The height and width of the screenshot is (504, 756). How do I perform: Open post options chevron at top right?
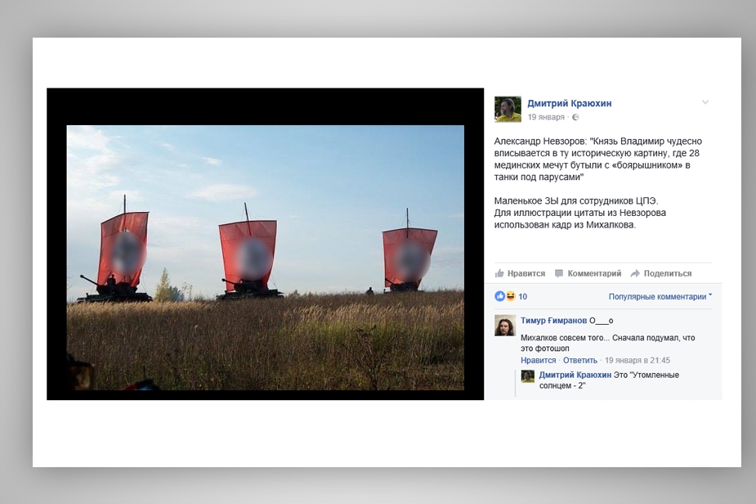click(x=705, y=102)
